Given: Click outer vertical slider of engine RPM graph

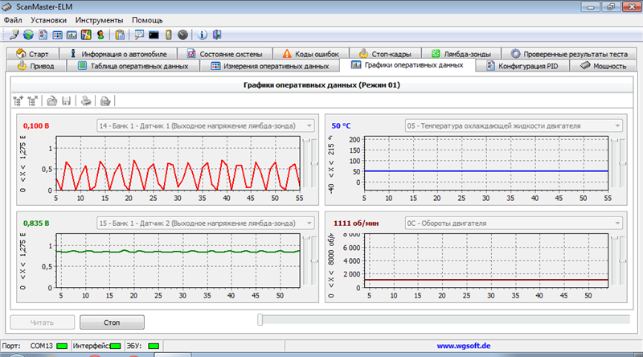Looking at the screenshot, I should click(x=622, y=261).
